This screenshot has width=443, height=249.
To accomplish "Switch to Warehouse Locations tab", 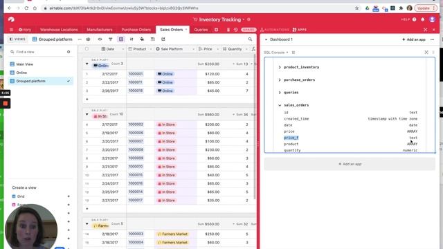I will (x=59, y=30).
